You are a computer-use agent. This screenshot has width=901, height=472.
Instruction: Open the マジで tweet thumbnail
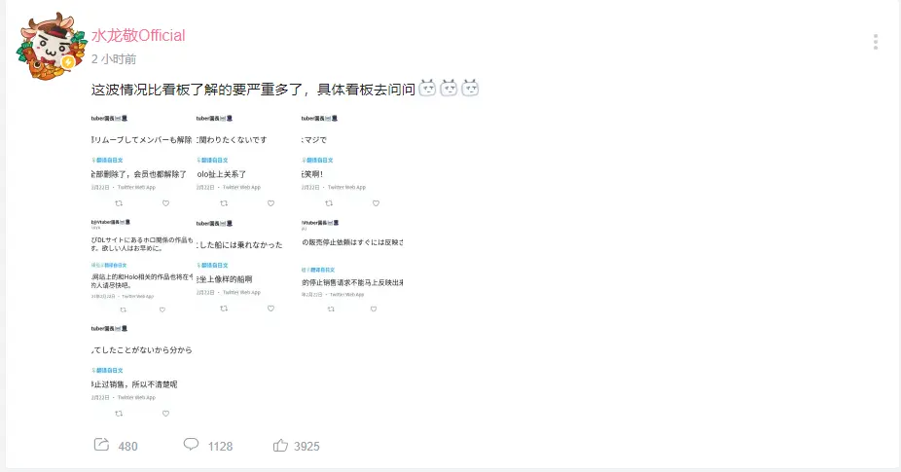tap(351, 161)
